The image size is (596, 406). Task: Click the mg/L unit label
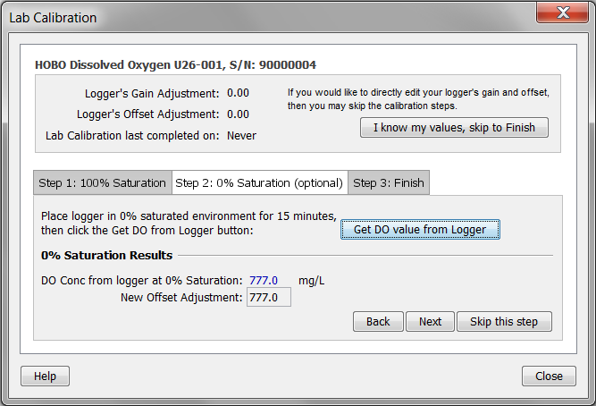311,280
